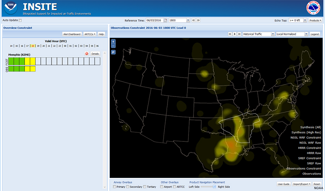Zoom in on the map
Image resolution: width=325 pixels, height=191 pixels.
(x=113, y=41)
